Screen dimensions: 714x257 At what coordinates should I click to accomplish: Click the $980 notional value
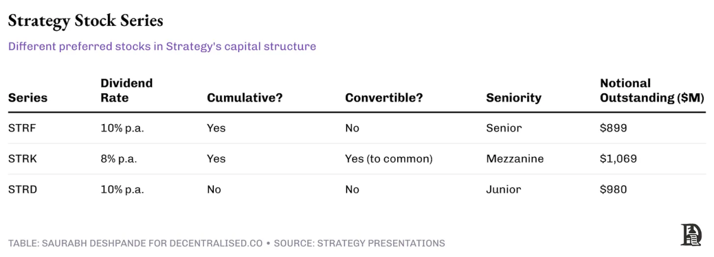[x=613, y=190]
